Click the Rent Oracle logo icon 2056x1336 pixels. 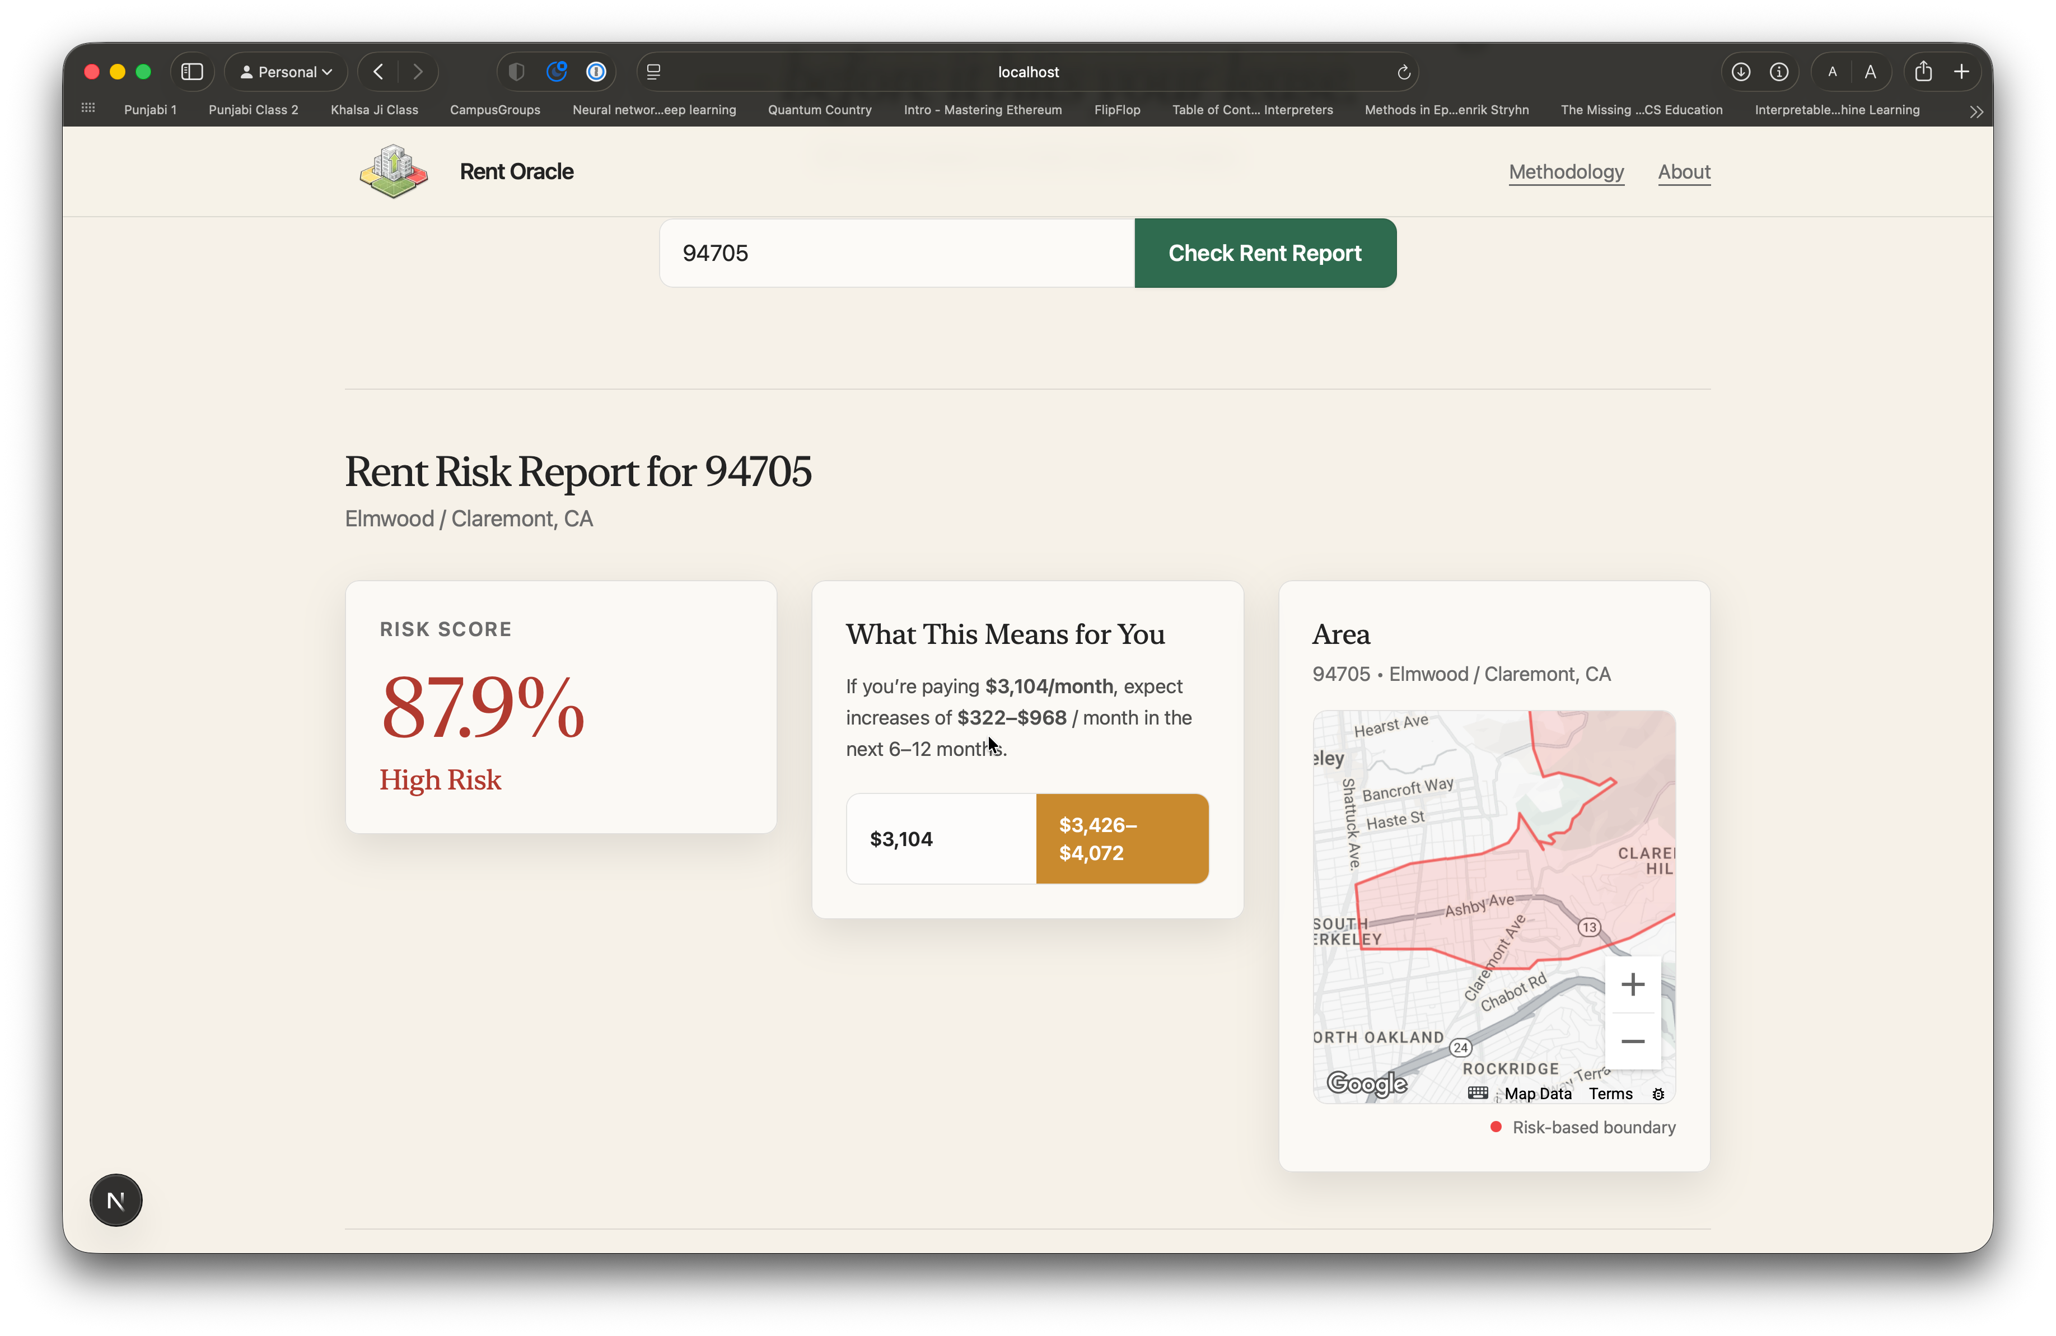(x=394, y=171)
